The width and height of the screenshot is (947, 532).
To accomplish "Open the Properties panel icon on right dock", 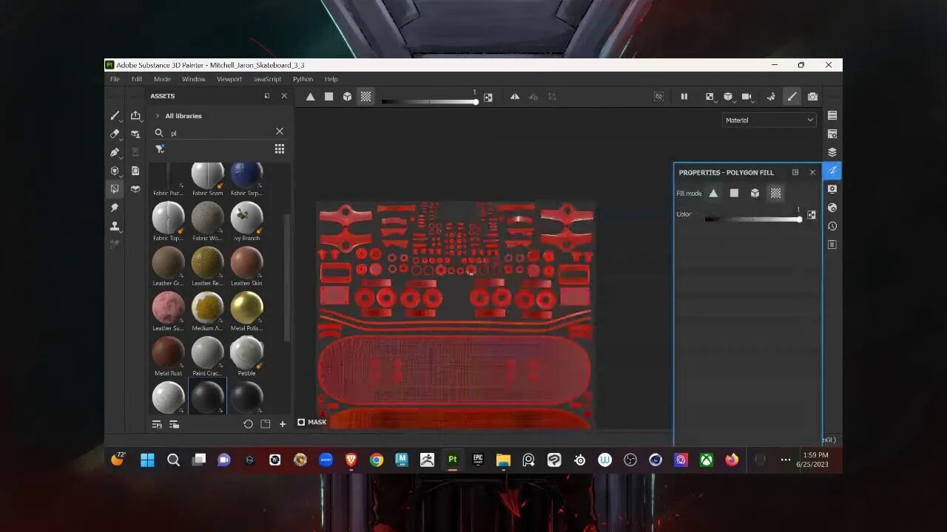I will (832, 171).
